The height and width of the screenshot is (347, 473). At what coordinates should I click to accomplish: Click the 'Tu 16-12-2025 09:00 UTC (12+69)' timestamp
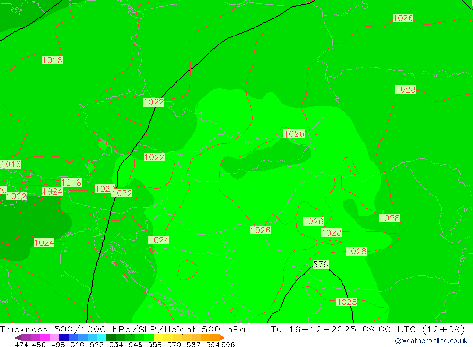click(x=368, y=329)
